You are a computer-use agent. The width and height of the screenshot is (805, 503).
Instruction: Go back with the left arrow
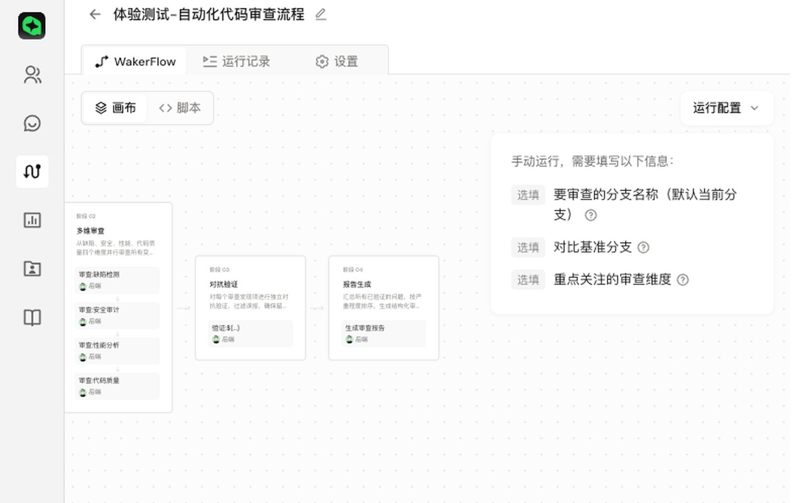95,14
